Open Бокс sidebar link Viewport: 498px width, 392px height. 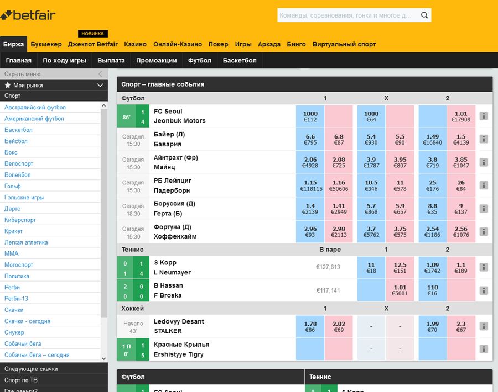pos(11,152)
